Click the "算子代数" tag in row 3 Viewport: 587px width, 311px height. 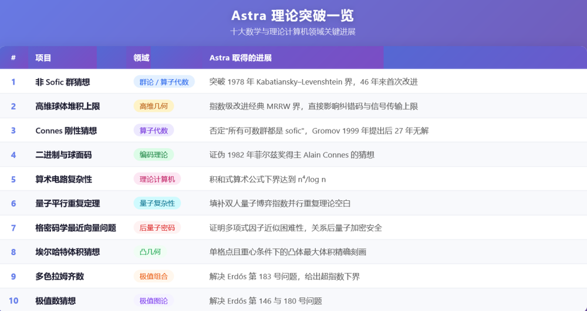click(x=153, y=130)
